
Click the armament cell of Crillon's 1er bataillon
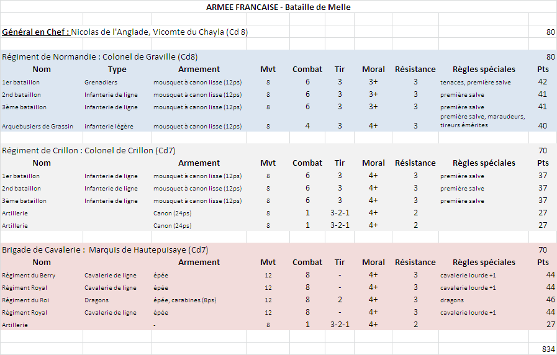pyautogui.click(x=197, y=176)
